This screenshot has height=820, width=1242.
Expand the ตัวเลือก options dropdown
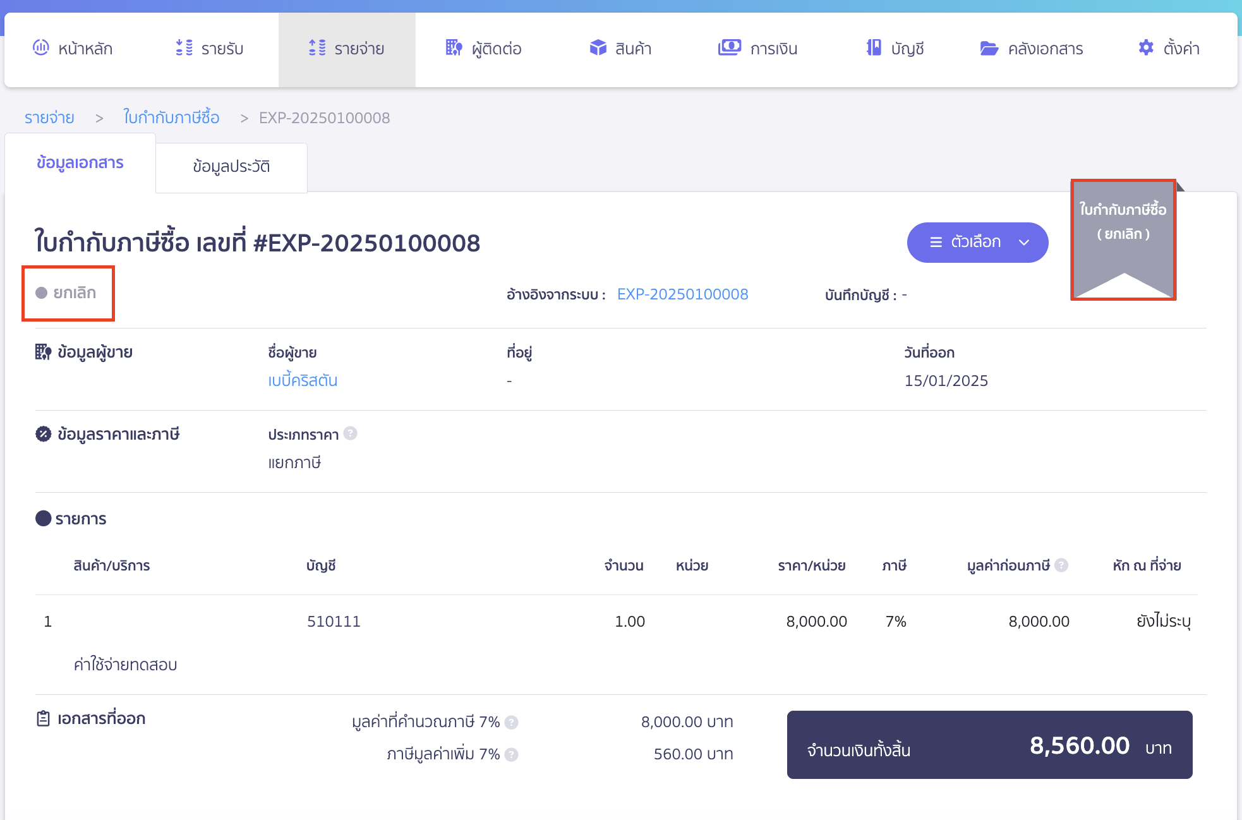pyautogui.click(x=976, y=242)
